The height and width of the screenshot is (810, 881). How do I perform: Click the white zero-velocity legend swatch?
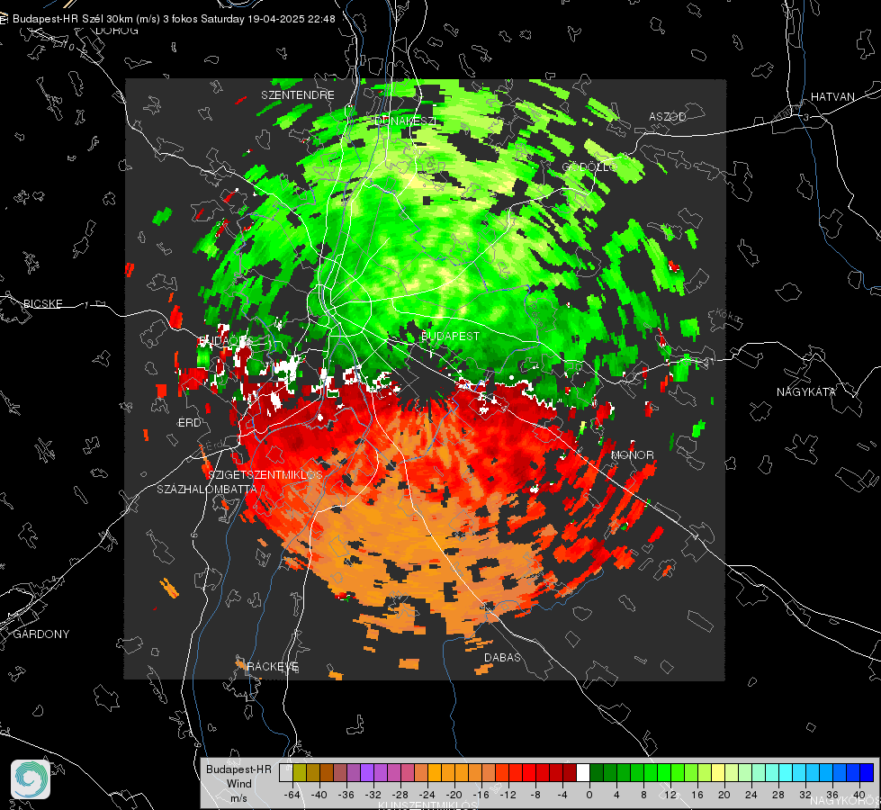(583, 773)
